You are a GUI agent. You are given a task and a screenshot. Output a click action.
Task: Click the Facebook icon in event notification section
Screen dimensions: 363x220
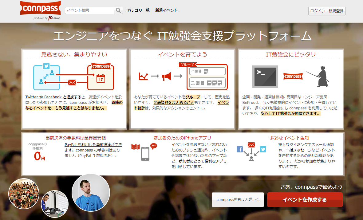point(240,149)
